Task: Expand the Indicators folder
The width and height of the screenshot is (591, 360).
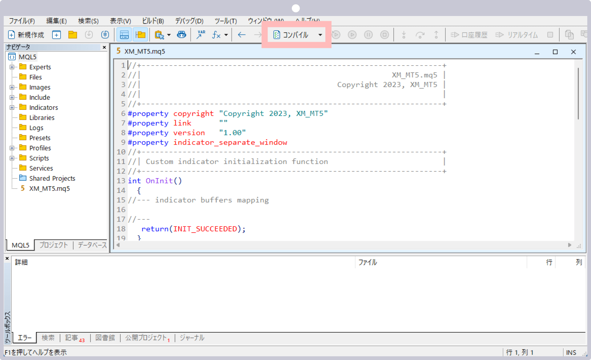Action: pos(12,108)
